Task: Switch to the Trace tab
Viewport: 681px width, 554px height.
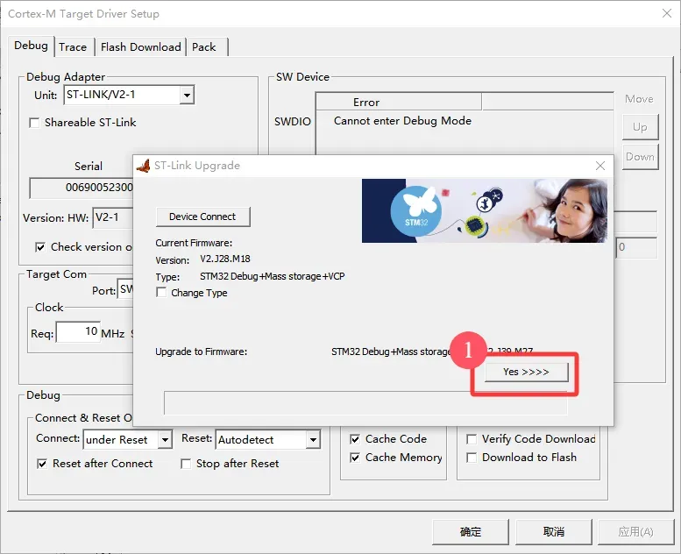Action: pyautogui.click(x=73, y=47)
